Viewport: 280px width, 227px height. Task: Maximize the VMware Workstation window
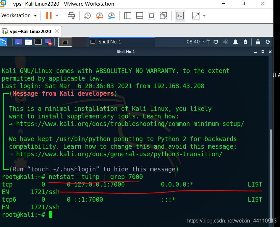tap(243, 3)
